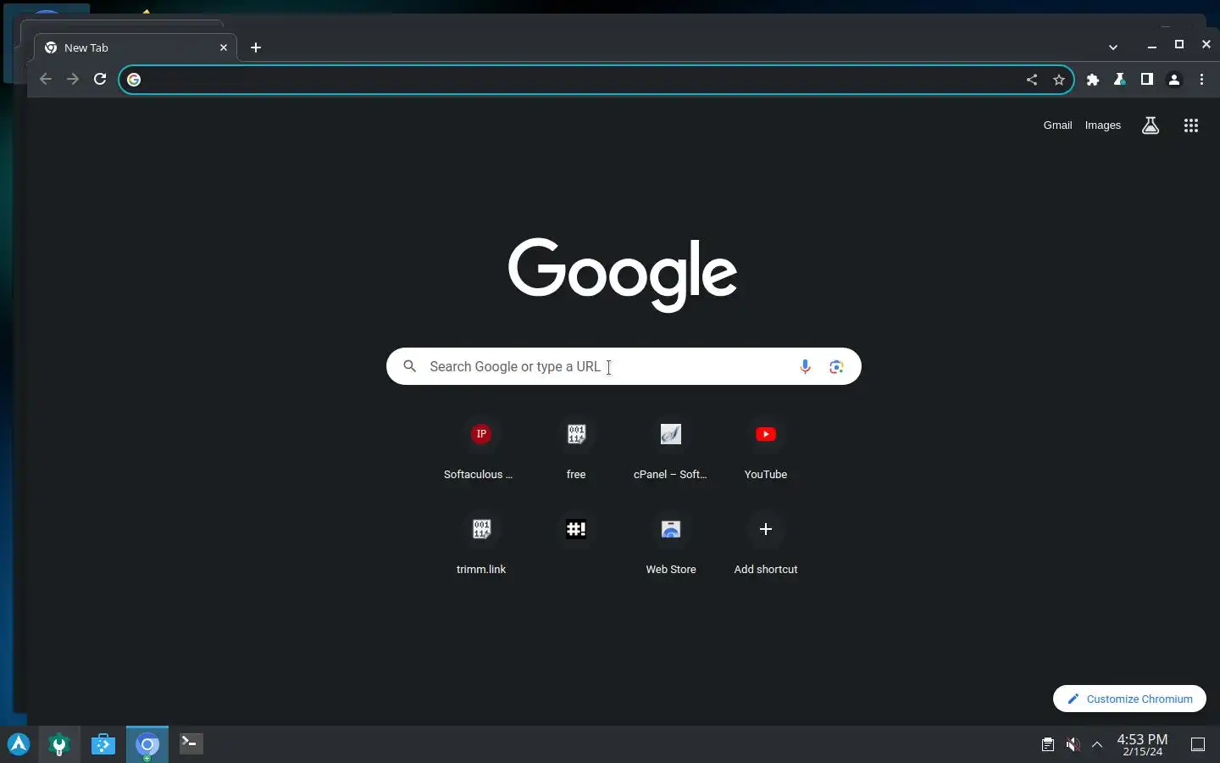Image resolution: width=1220 pixels, height=763 pixels.
Task: Search by image with the lens icon
Action: [837, 366]
